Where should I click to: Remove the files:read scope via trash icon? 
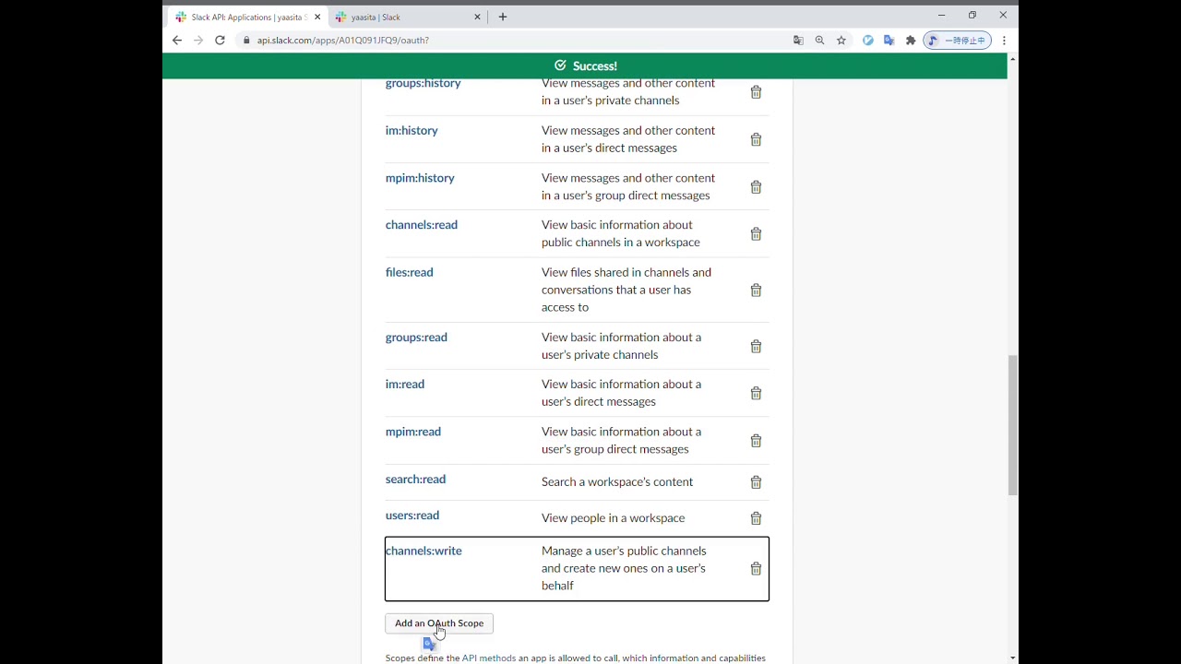756,290
